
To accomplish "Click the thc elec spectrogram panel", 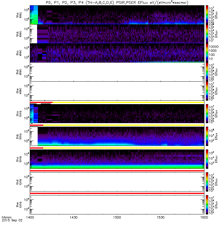I will click(x=117, y=53).
